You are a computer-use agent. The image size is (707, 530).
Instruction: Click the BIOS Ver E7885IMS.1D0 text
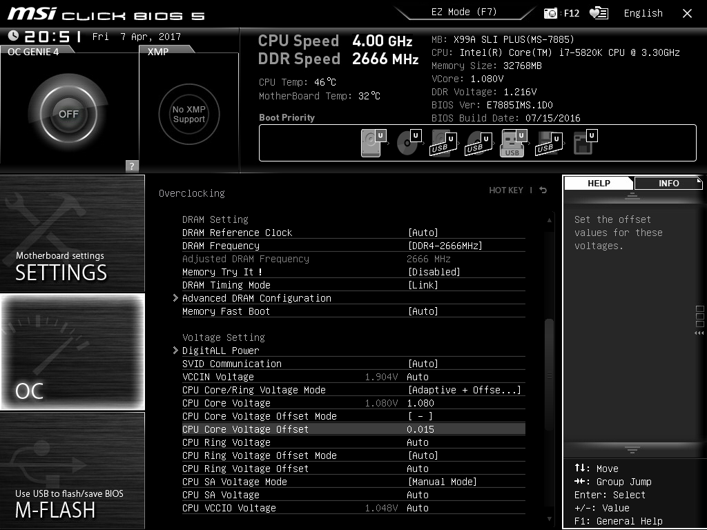pyautogui.click(x=492, y=105)
